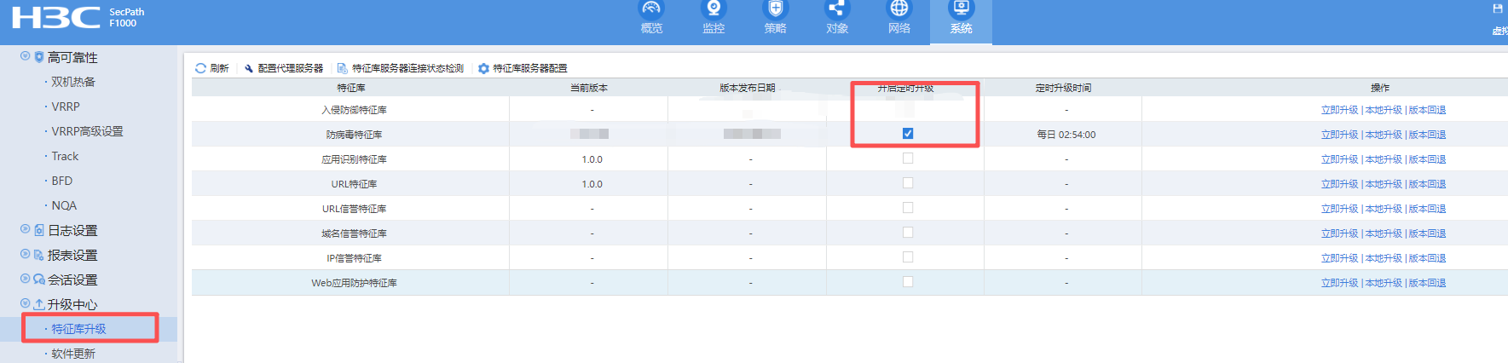Click the 刷新 refresh icon in toolbar
Image resolution: width=1508 pixels, height=363 pixels.
click(x=200, y=68)
